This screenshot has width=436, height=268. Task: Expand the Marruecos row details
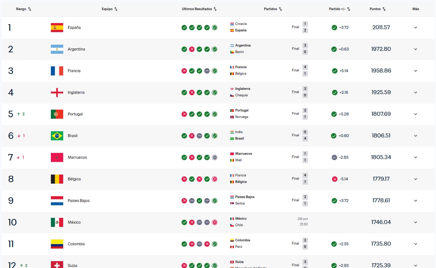click(415, 157)
